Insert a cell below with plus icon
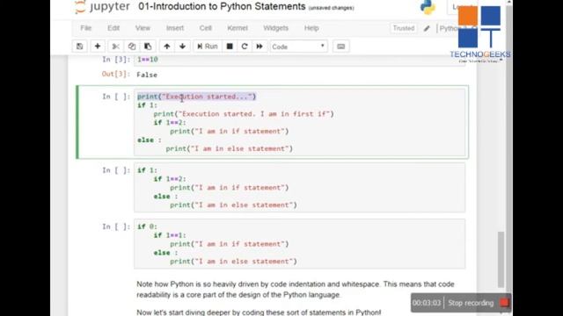The height and width of the screenshot is (316, 563). pyautogui.click(x=98, y=47)
